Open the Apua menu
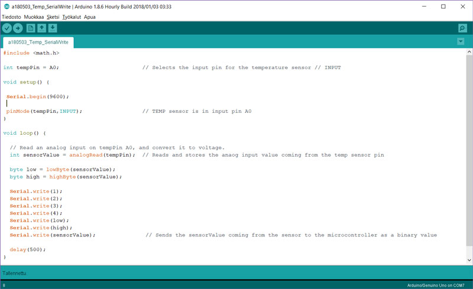The image size is (473, 289). [x=90, y=17]
